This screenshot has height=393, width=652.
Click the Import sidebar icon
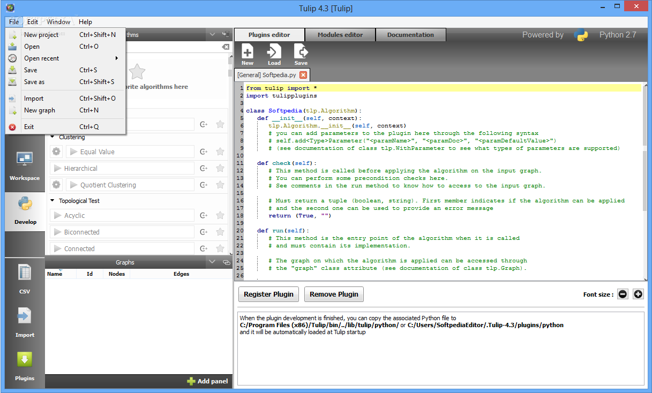click(x=25, y=321)
